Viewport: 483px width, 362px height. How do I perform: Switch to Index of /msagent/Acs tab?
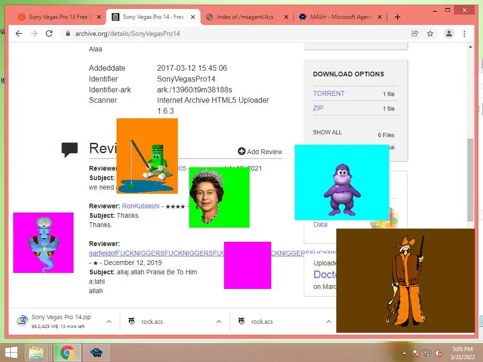coord(246,17)
